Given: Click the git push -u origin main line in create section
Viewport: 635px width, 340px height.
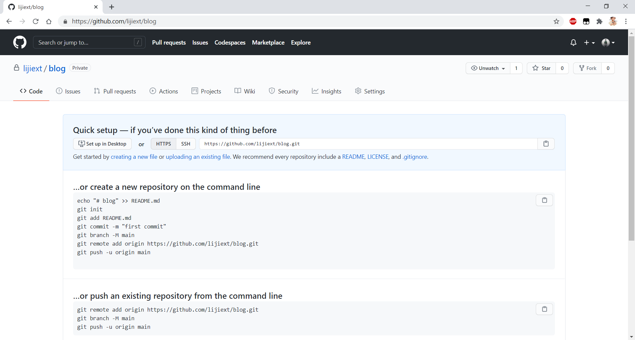Looking at the screenshot, I should click(x=114, y=252).
